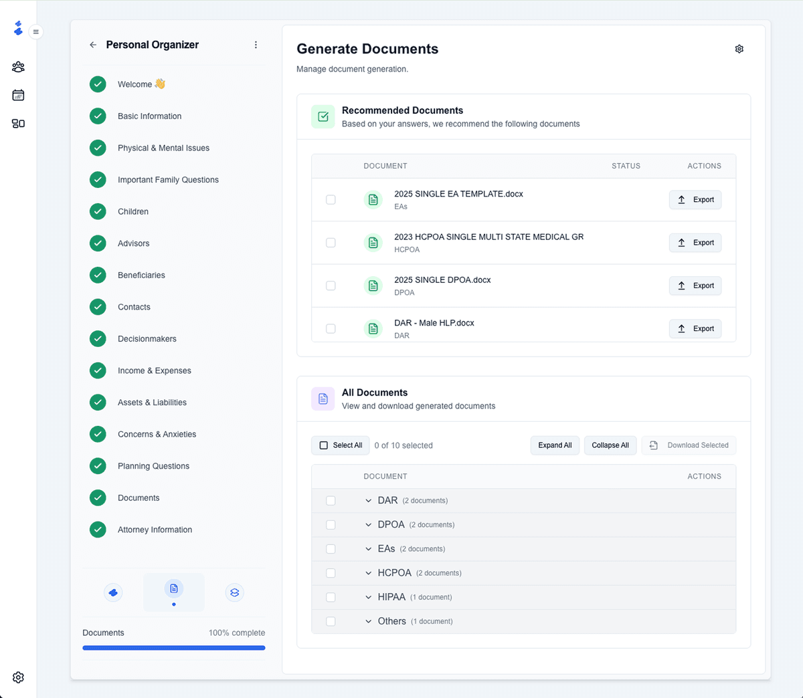
Task: Navigate to Income & Expenses step
Action: click(154, 370)
